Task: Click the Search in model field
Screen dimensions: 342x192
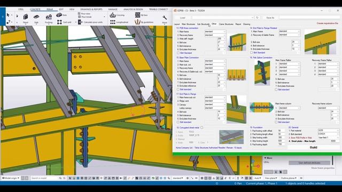Action: [x=44, y=178]
